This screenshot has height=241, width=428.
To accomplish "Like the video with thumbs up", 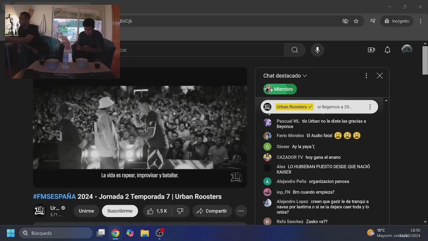I will tap(157, 211).
